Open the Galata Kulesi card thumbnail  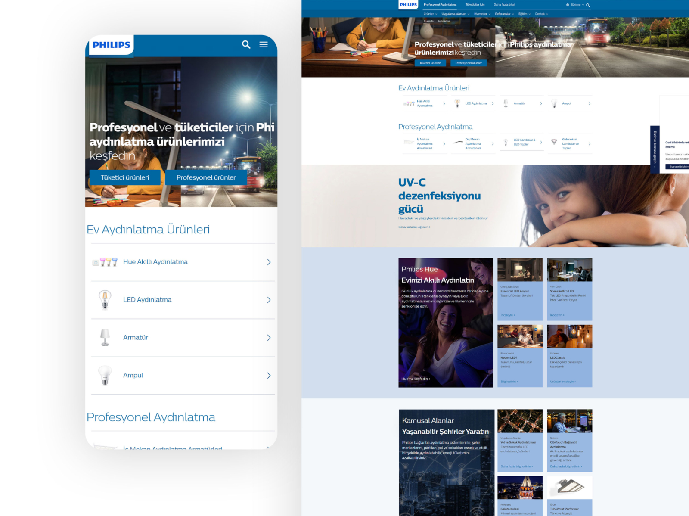520,488
